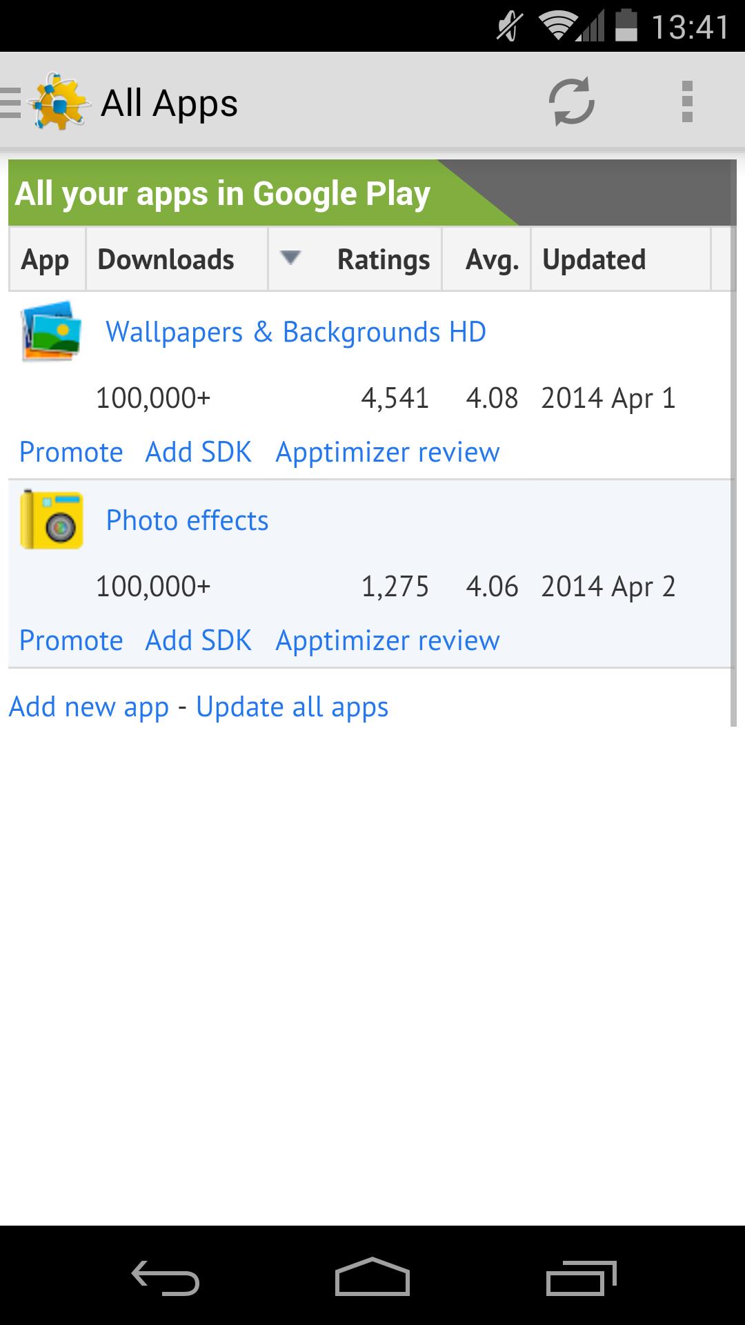Open the Wallpapers & Backgrounds HD app link
This screenshot has width=745, height=1325.
tap(295, 331)
